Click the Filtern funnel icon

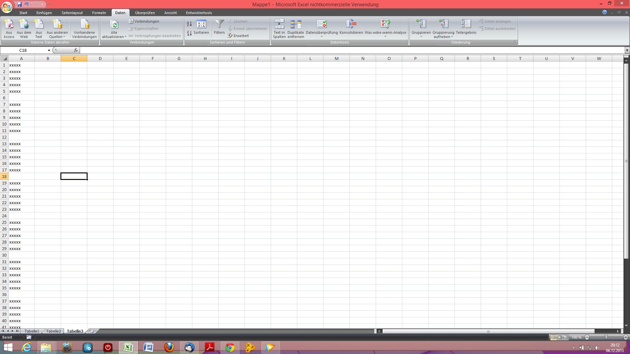pyautogui.click(x=219, y=24)
